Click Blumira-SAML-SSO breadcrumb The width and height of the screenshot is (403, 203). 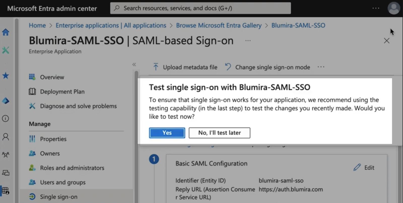pyautogui.click(x=298, y=25)
